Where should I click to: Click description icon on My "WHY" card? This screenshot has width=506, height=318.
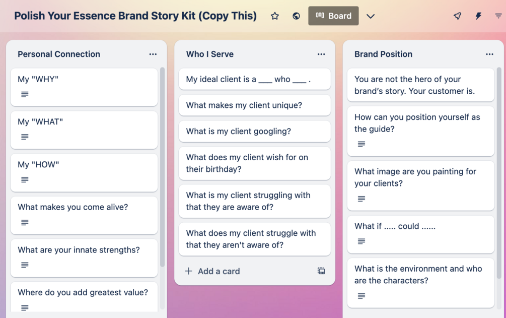pyautogui.click(x=25, y=94)
